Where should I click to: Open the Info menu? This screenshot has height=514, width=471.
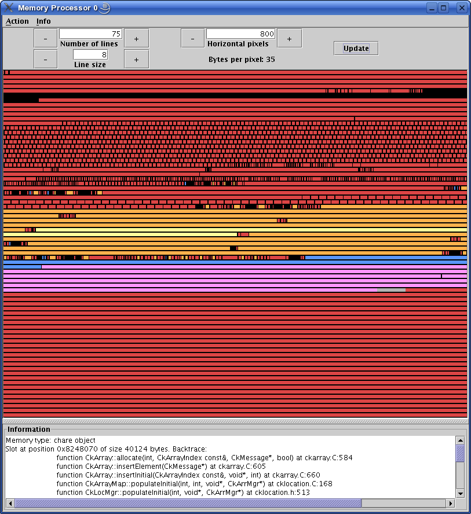click(43, 21)
